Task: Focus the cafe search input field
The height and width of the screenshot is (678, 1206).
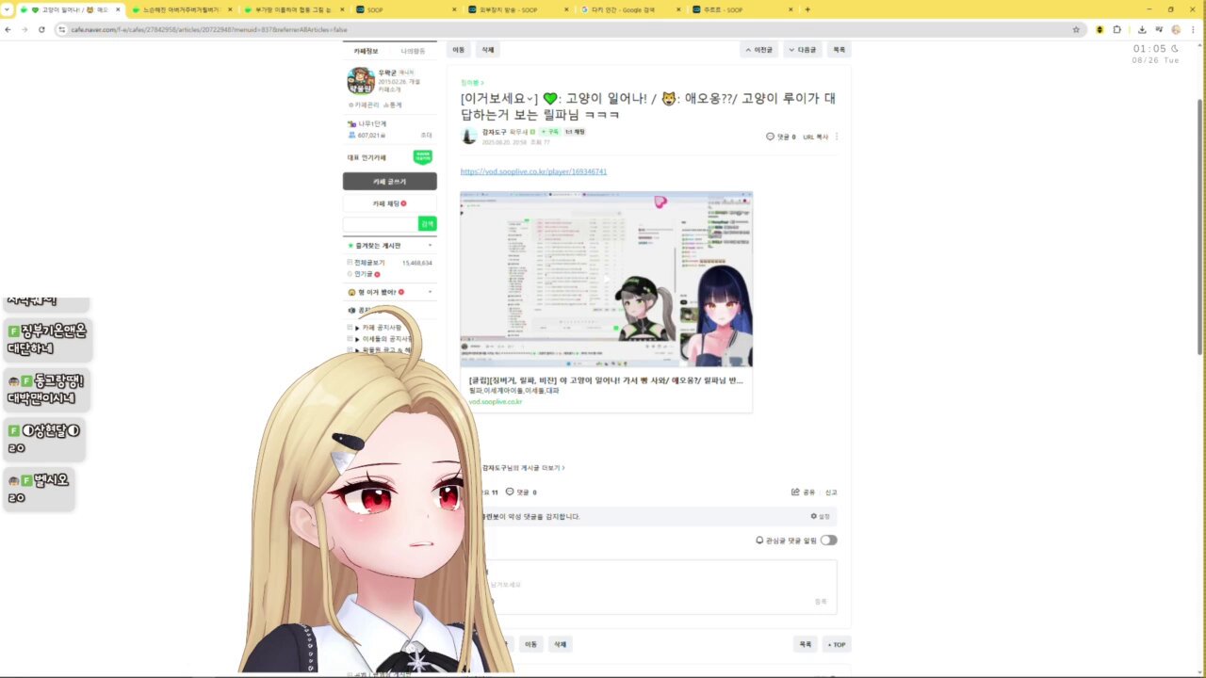Action: click(x=380, y=223)
